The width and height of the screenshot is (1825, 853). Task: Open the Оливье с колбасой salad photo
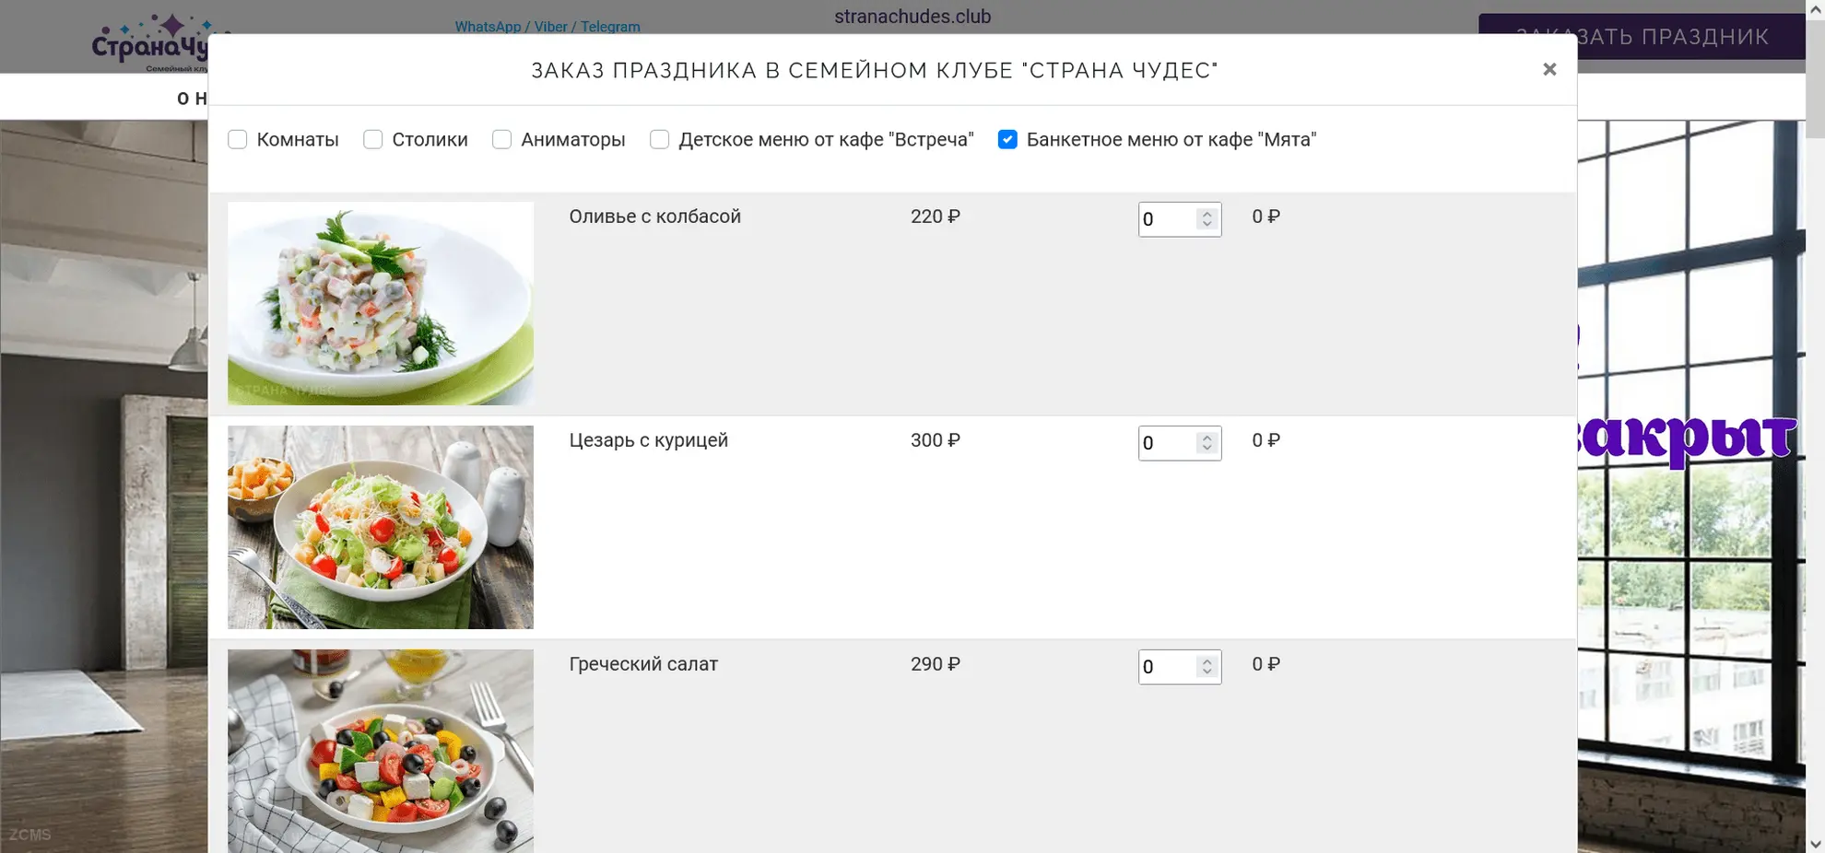coord(381,303)
